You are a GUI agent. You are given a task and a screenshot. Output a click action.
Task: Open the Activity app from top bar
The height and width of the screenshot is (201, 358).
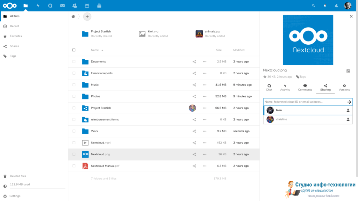[x=38, y=6]
